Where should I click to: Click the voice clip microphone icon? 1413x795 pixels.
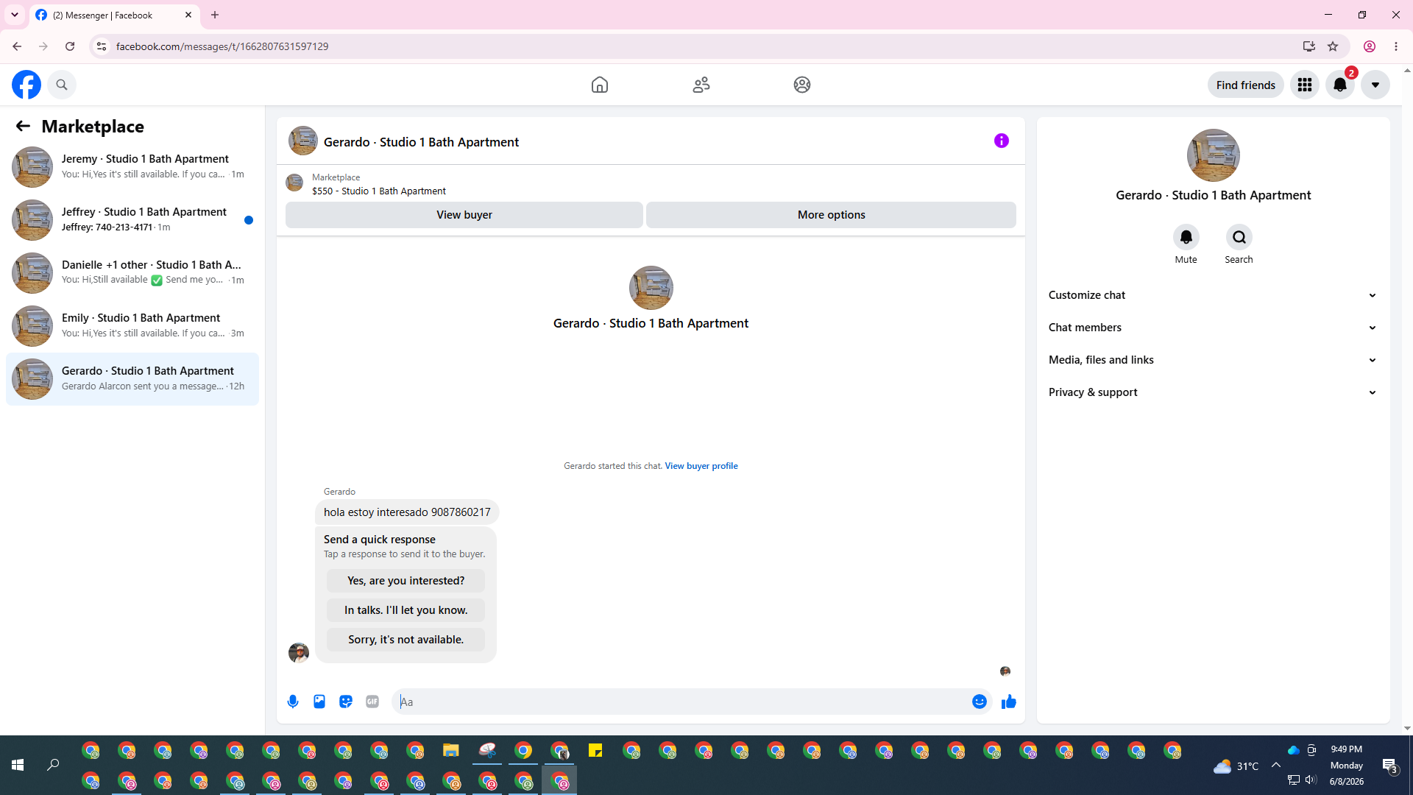(293, 702)
